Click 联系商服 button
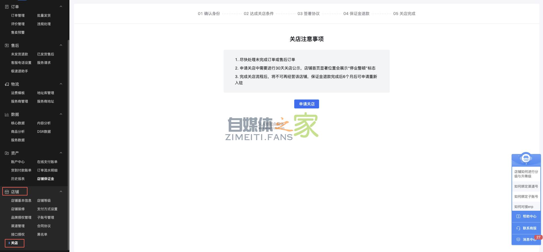The height and width of the screenshot is (252, 543). pos(526,228)
